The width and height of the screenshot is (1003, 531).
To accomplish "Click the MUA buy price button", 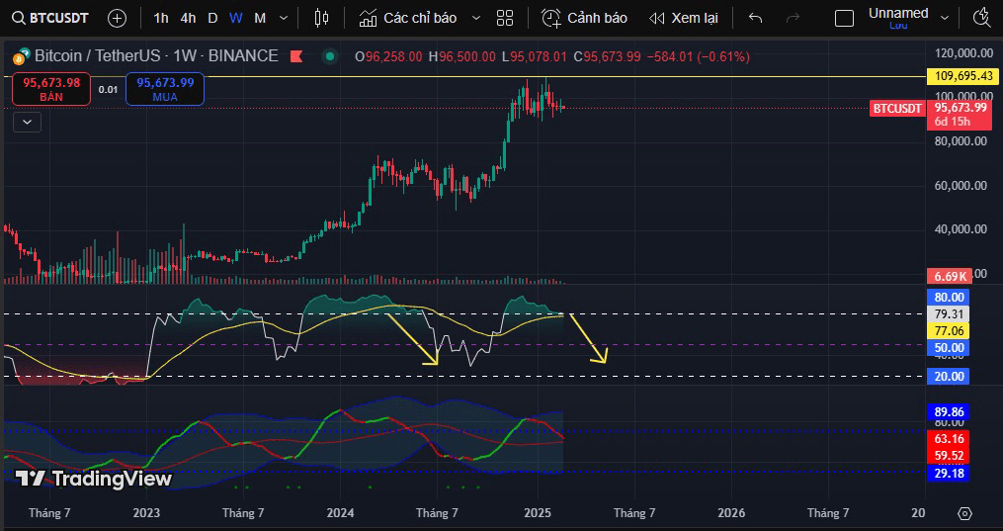I will [x=165, y=89].
